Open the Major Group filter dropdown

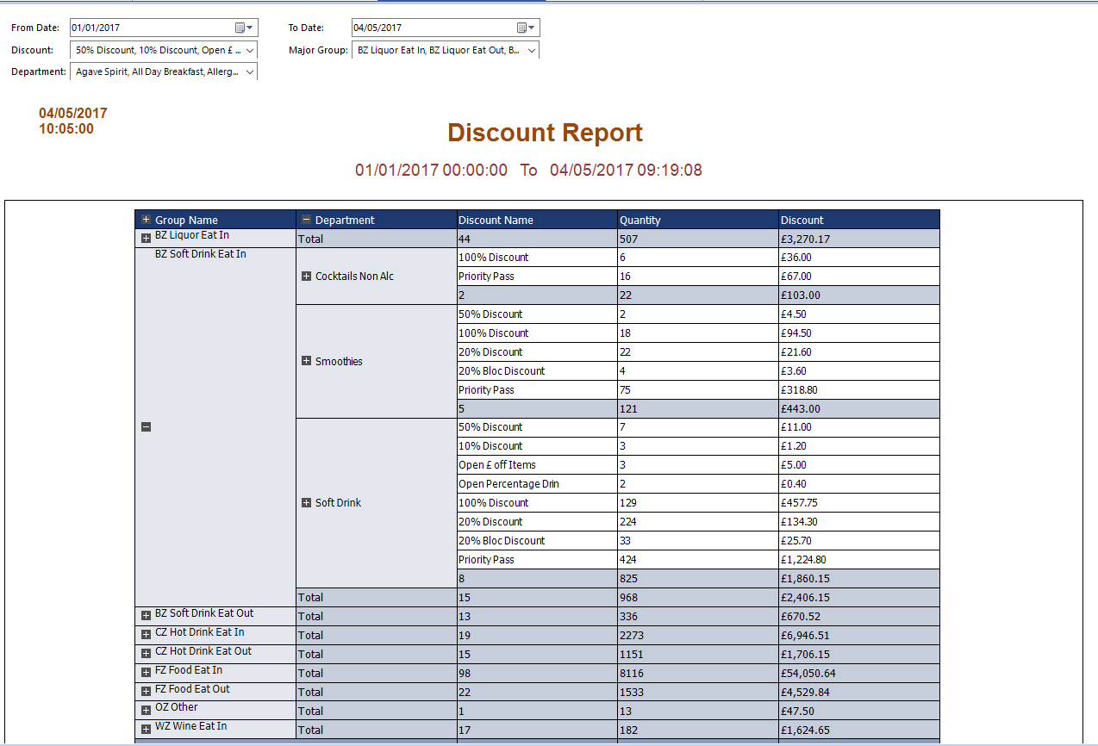tap(531, 51)
